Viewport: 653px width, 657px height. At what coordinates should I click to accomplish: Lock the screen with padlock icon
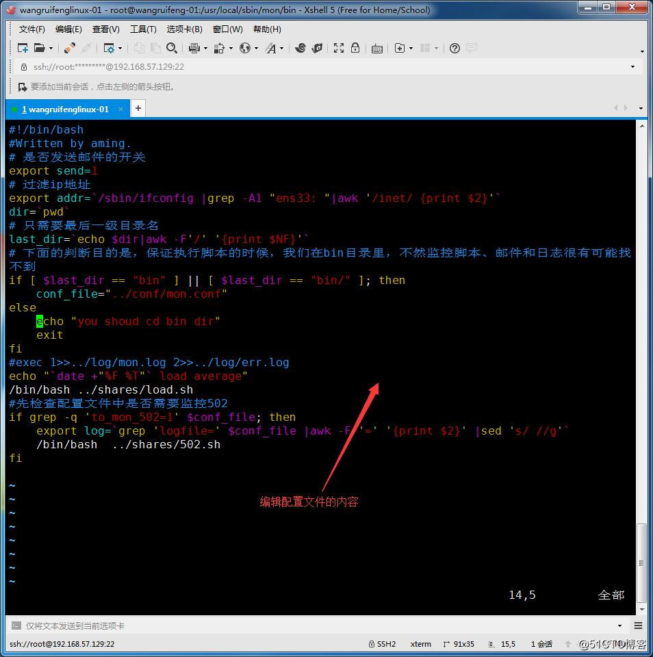click(x=355, y=48)
